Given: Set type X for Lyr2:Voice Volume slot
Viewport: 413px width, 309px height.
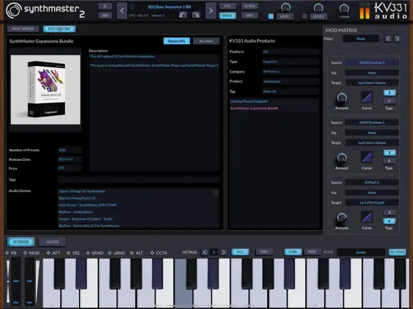Looking at the screenshot, I should click(x=389, y=153).
